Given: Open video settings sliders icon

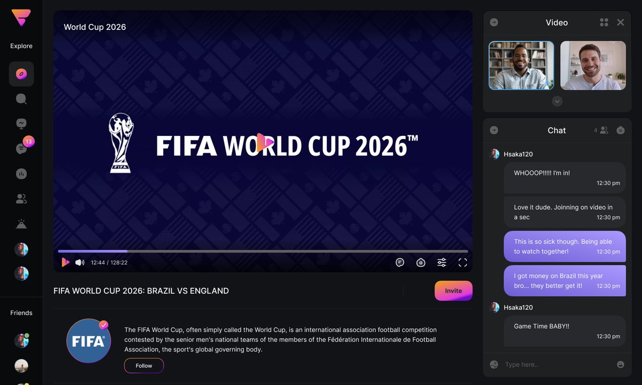Looking at the screenshot, I should 442,263.
